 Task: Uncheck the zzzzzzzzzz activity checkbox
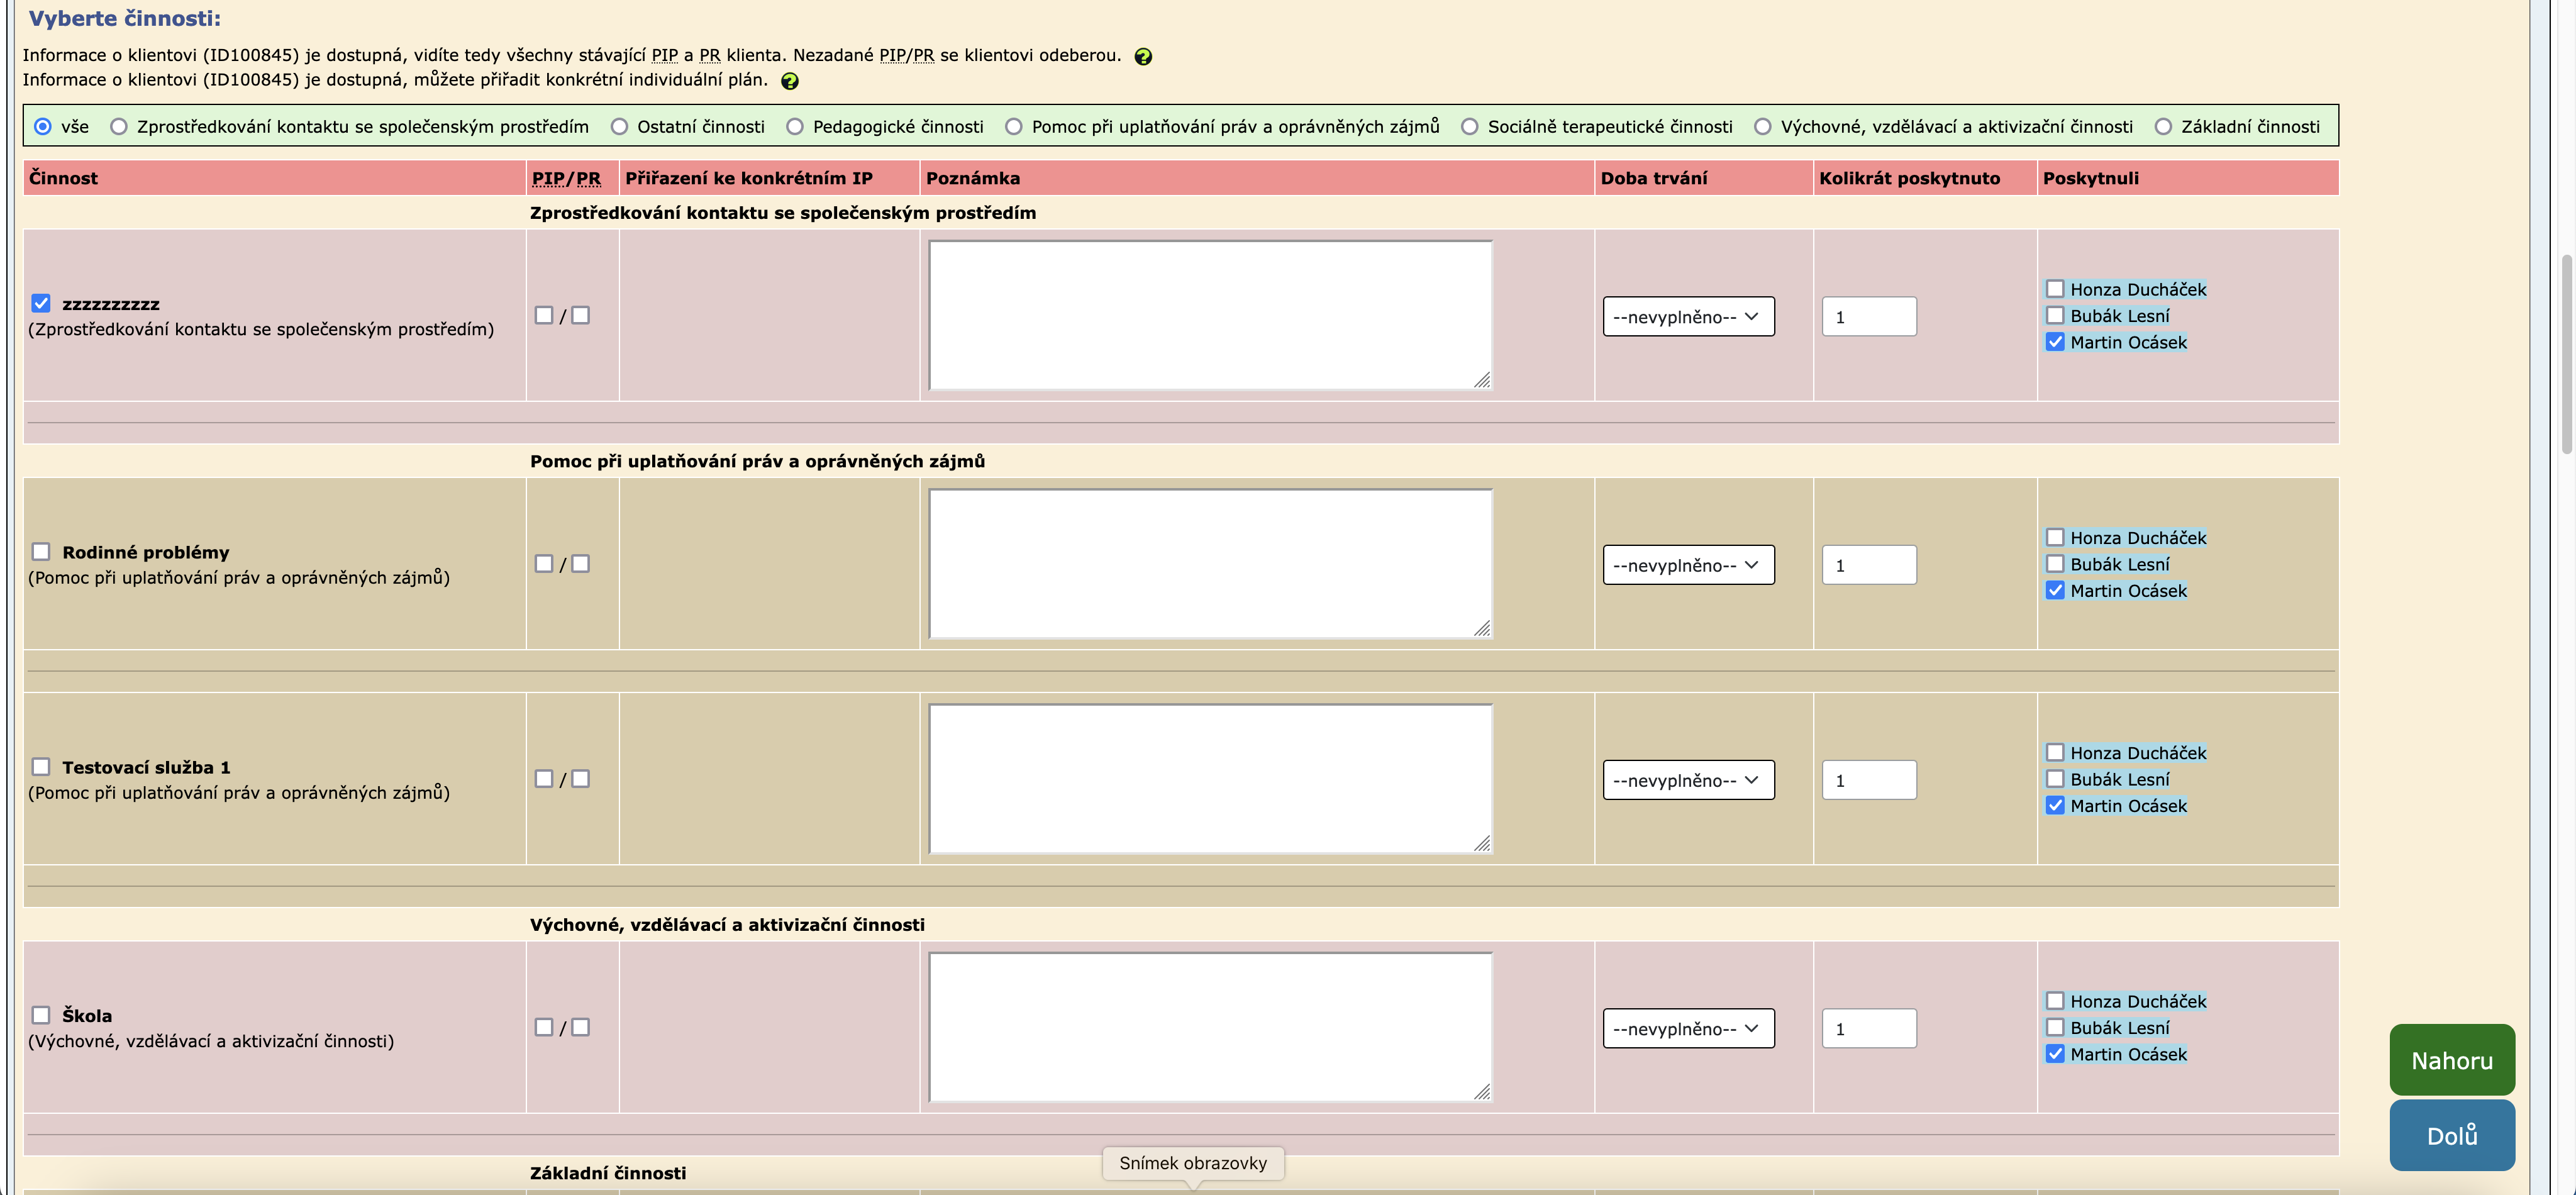[x=41, y=303]
